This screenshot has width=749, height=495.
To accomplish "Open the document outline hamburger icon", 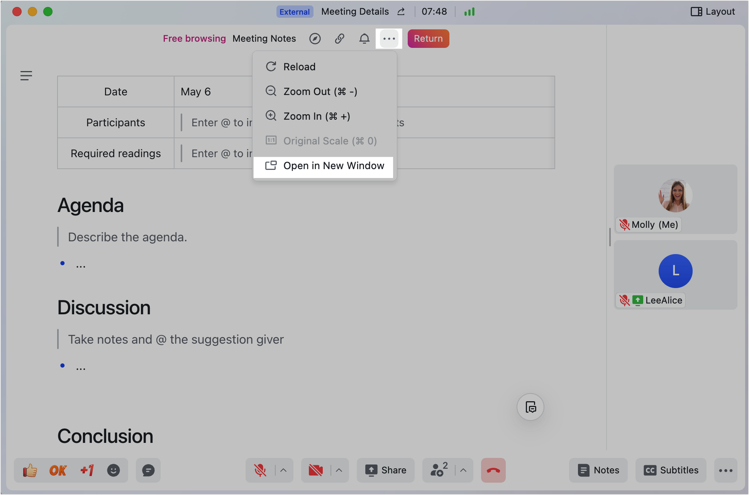I will pos(26,76).
